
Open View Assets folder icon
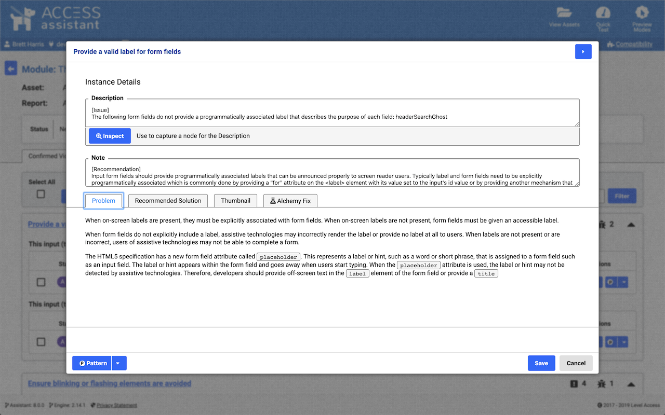coord(564,12)
